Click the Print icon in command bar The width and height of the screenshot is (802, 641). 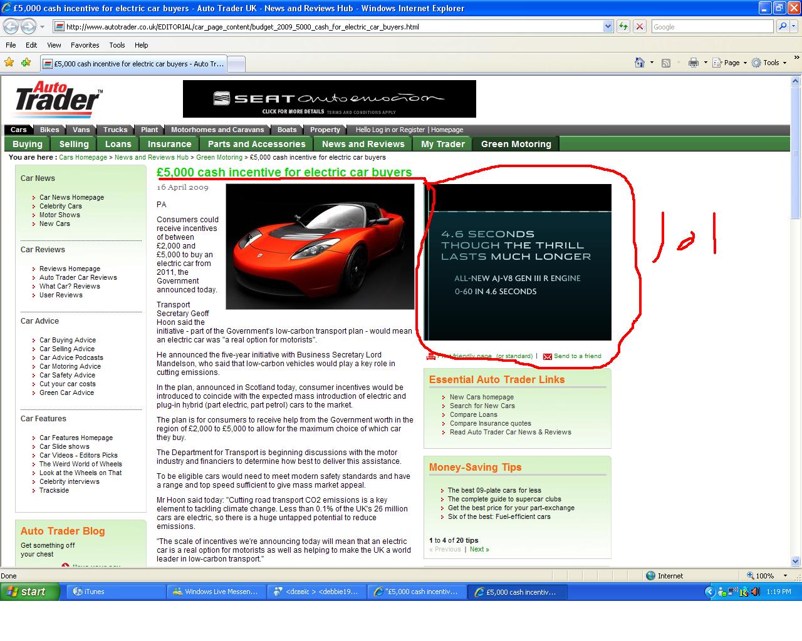point(693,63)
